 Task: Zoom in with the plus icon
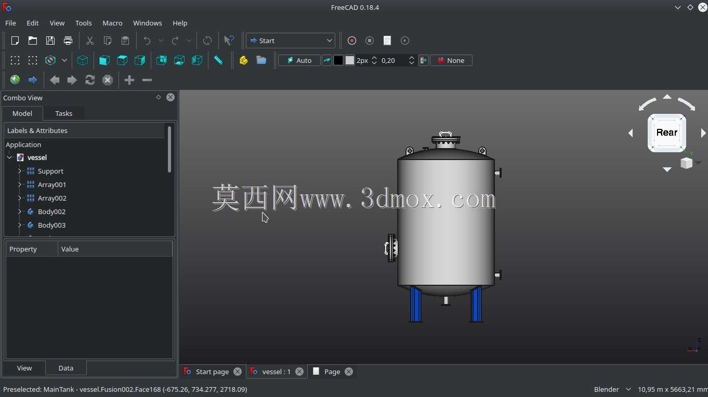point(129,80)
